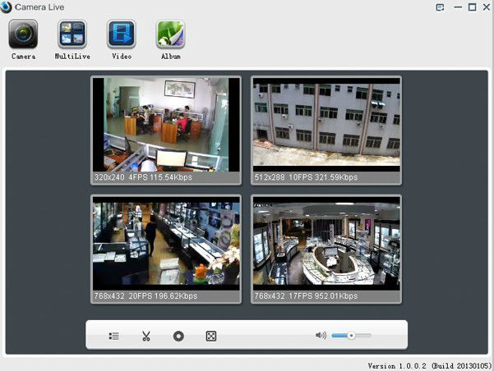Toggle fullscreen with the expand icon
The image size is (494, 371).
(210, 336)
